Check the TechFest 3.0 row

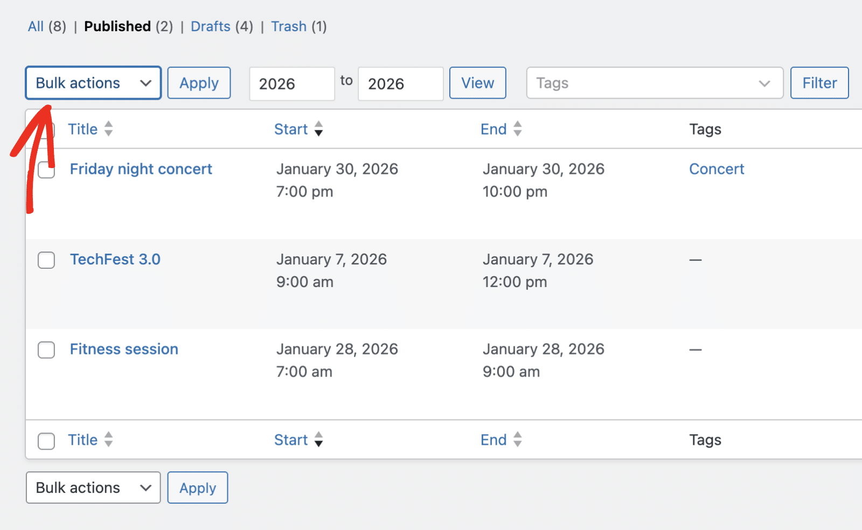(x=46, y=260)
